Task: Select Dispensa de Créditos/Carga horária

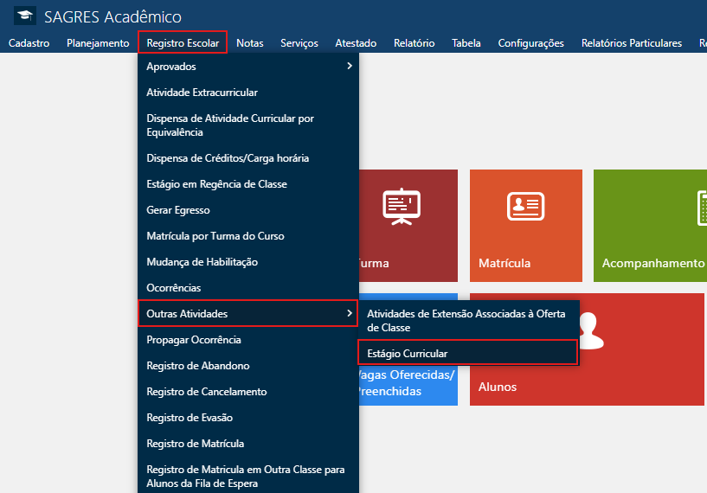Action: point(248,158)
